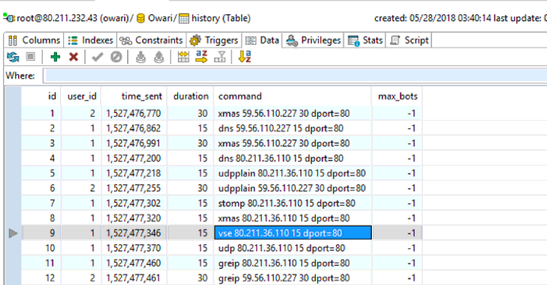Select cell 'dns 59.56.110.227 15 dport=80'
The width and height of the screenshot is (547, 285).
click(293, 128)
